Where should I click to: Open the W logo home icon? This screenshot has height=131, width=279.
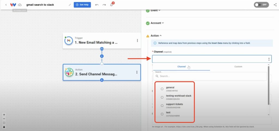click(13, 5)
